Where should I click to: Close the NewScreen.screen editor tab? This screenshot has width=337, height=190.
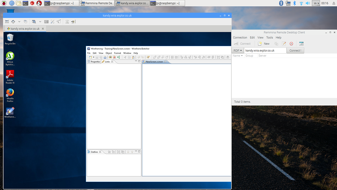coord(165,62)
